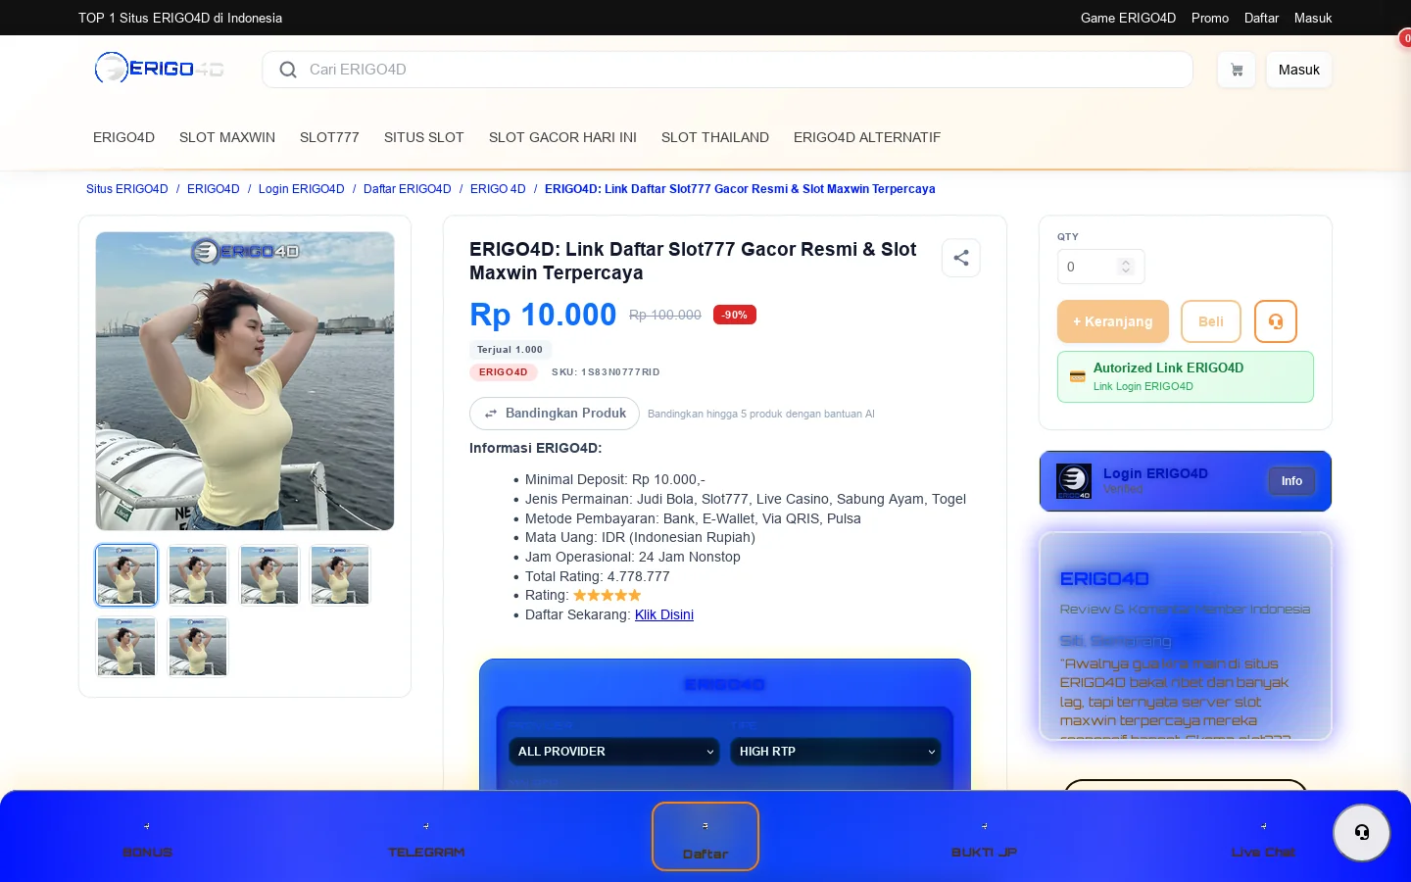Click the main product image

pyautogui.click(x=245, y=381)
